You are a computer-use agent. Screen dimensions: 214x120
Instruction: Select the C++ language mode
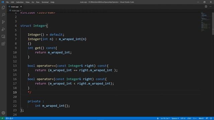pyautogui.click(x=195, y=118)
